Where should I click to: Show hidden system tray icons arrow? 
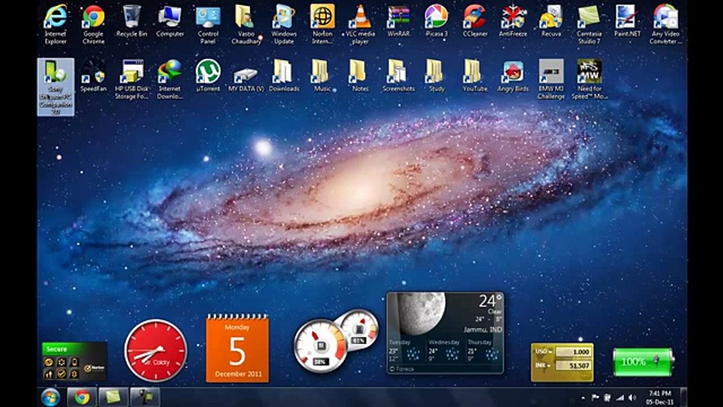point(583,397)
